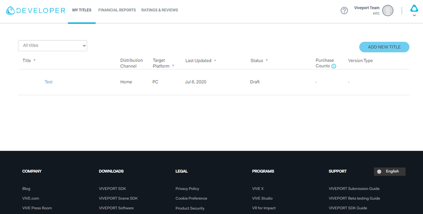423x214 pixels.
Task: Open the VR for Impact link
Action: [x=264, y=208]
